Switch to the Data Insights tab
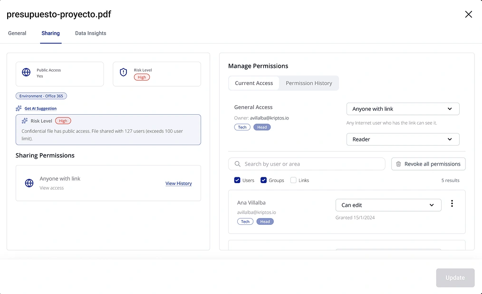The height and width of the screenshot is (294, 482). point(90,33)
